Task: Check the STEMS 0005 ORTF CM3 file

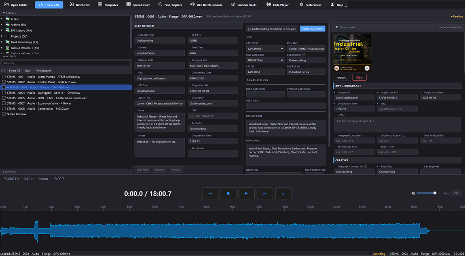Action: 4,98
